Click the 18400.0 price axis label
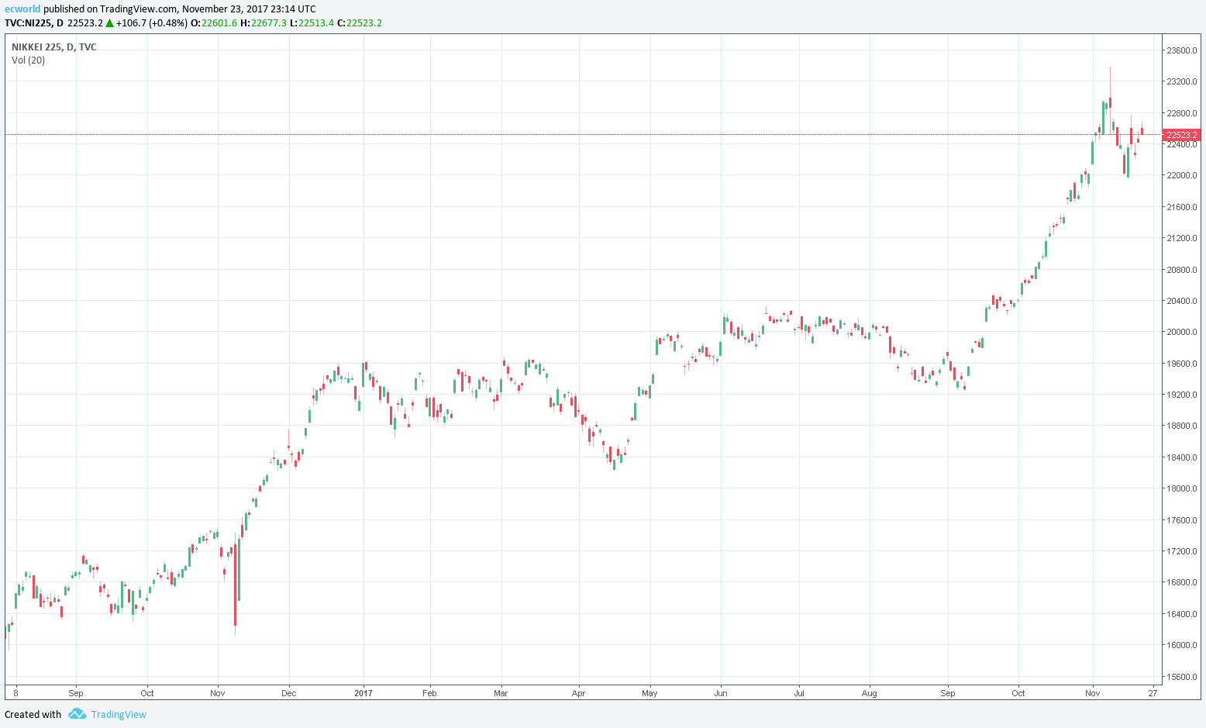The width and height of the screenshot is (1206, 728). [x=1182, y=457]
